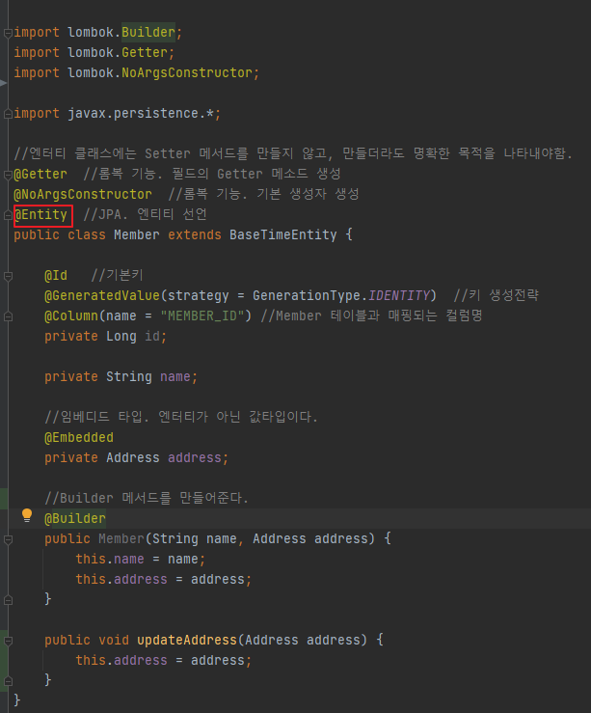This screenshot has width=591, height=713.
Task: Click Address type in private Address address declaration
Action: pos(133,457)
